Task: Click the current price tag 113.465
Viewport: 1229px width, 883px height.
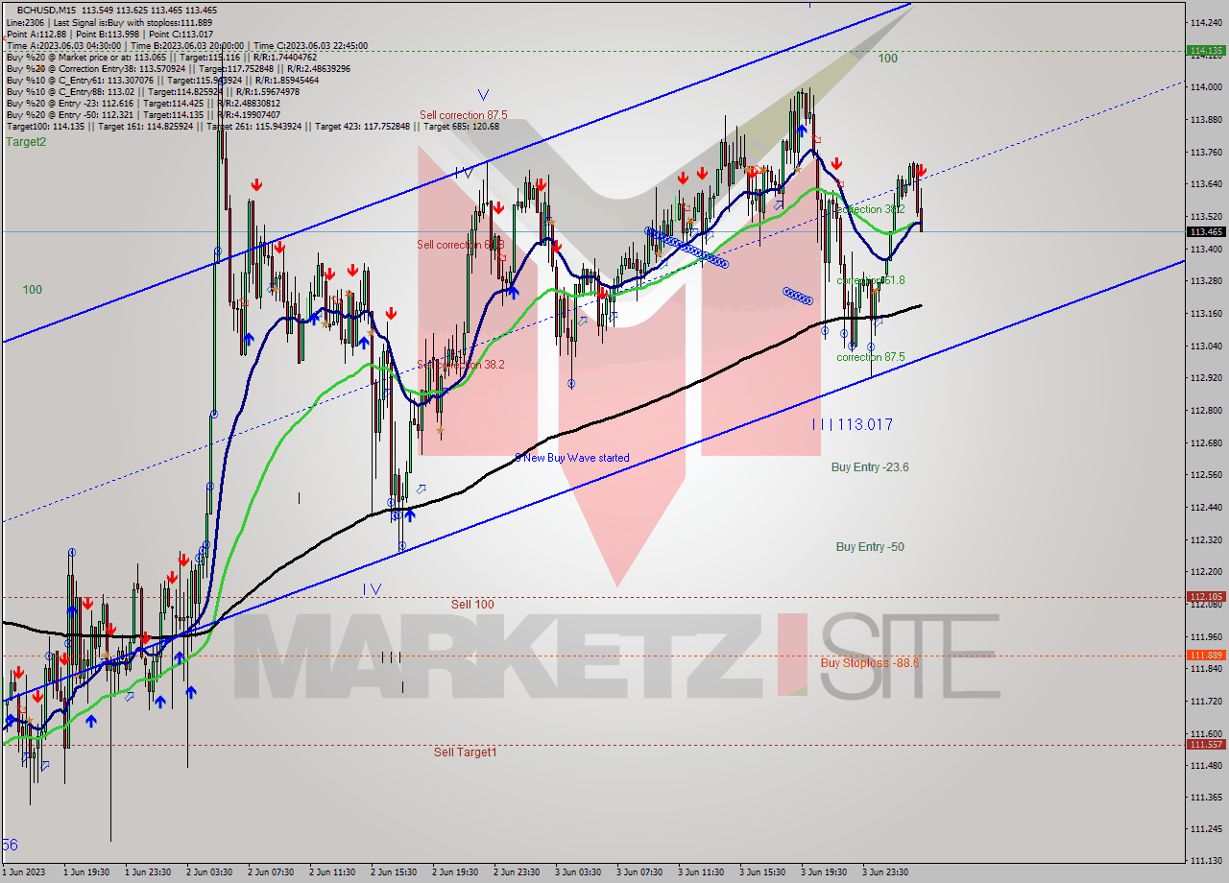Action: (1205, 231)
